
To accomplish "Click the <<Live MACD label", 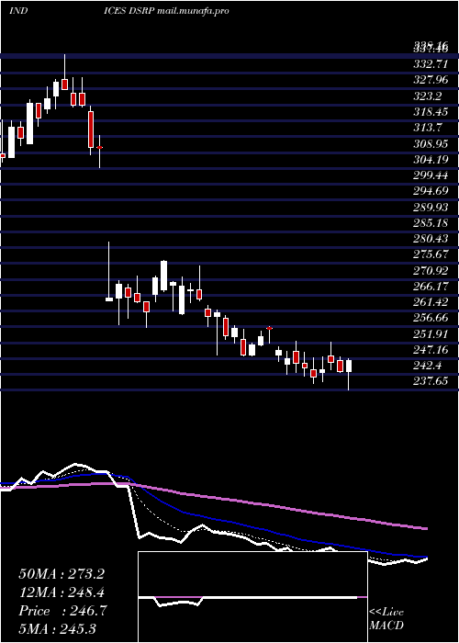I will tap(386, 618).
